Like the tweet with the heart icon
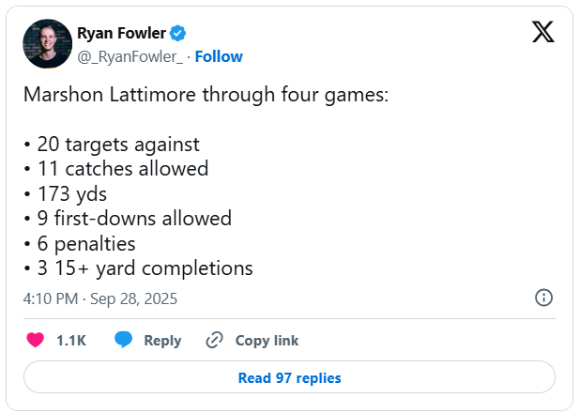 click(x=35, y=340)
